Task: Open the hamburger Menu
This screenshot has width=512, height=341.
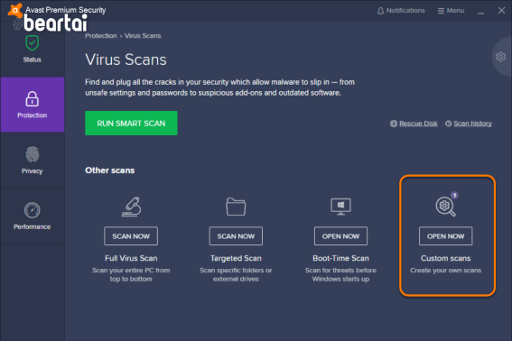Action: (451, 11)
